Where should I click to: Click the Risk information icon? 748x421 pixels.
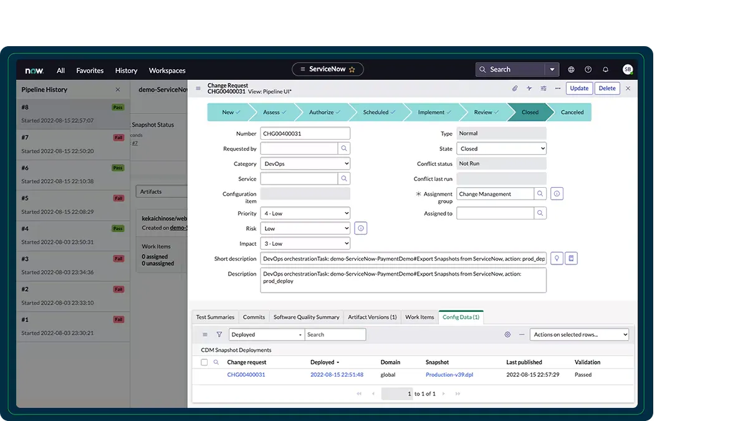(x=361, y=229)
